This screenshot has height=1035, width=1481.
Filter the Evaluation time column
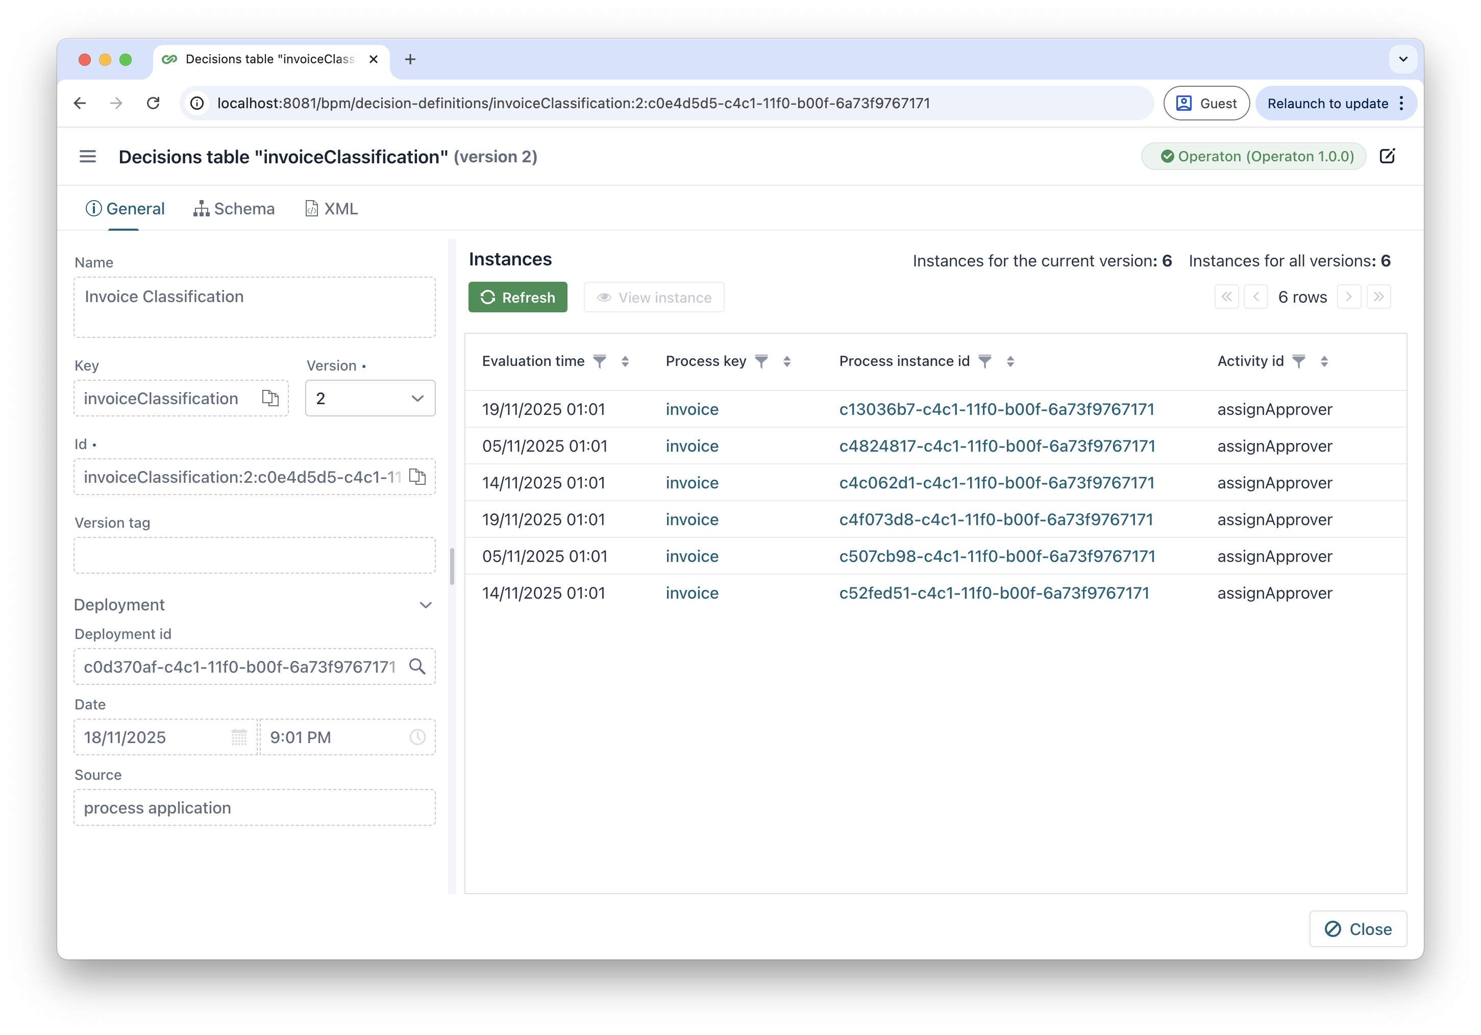(x=600, y=362)
